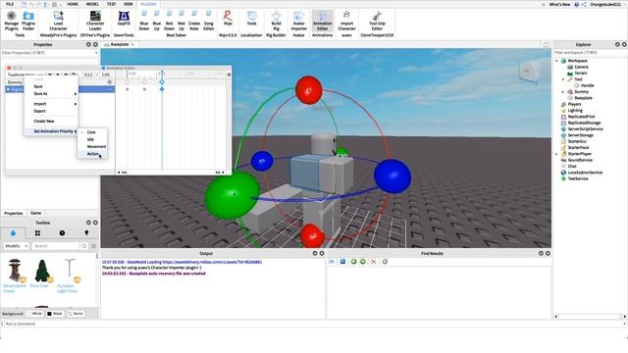
Task: Switch to the TEST ribbon tab
Action: tap(111, 4)
